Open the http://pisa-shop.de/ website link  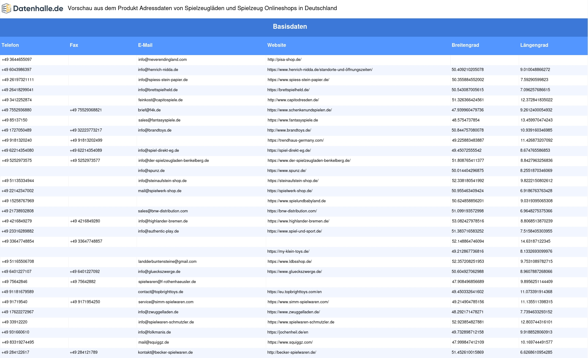pyautogui.click(x=285, y=60)
